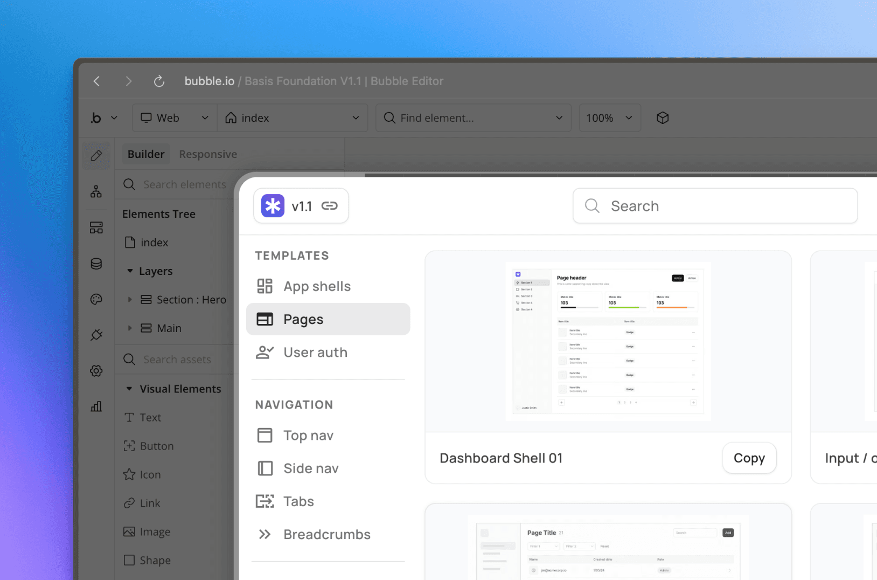Select App shells in Templates menu

point(317,286)
